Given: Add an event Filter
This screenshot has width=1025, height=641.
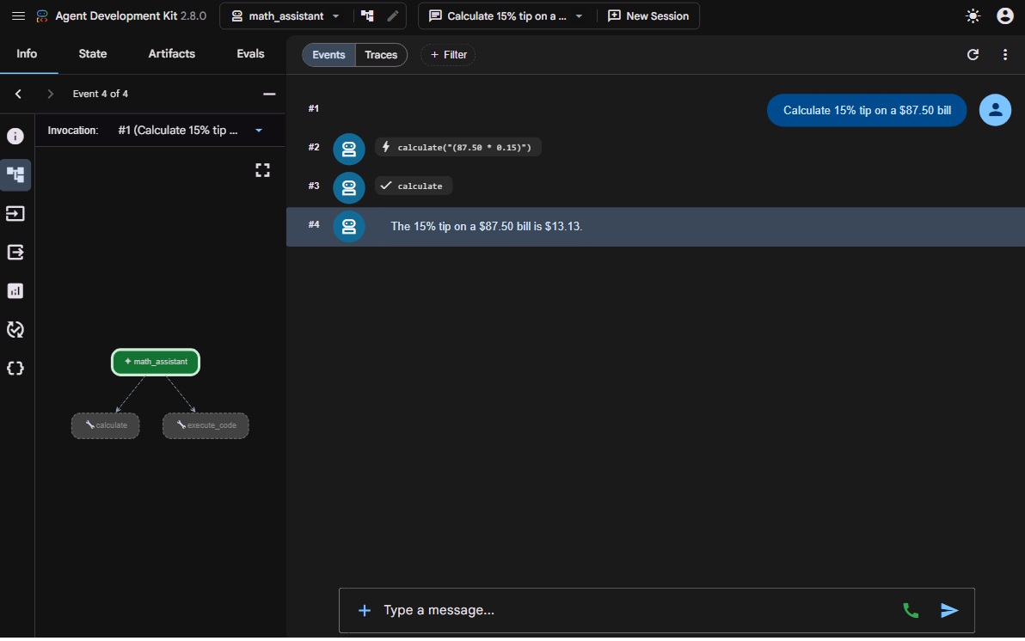Looking at the screenshot, I should 448,55.
